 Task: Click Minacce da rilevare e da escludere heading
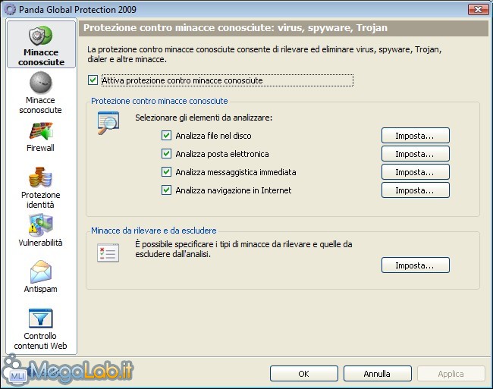coord(154,231)
